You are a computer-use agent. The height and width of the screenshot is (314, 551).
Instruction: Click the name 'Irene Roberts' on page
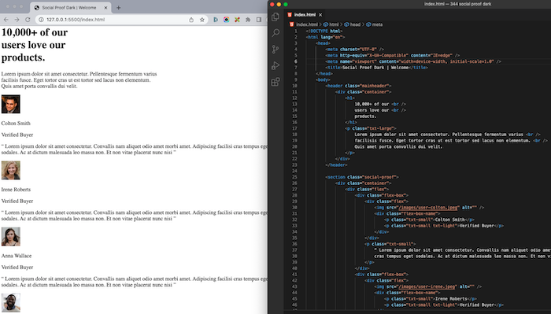point(16,190)
